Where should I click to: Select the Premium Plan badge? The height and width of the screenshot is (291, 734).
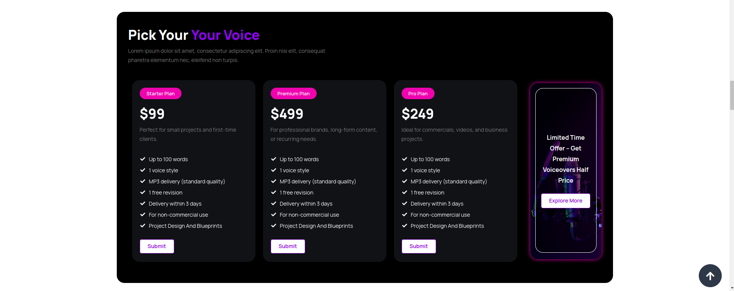[293, 93]
